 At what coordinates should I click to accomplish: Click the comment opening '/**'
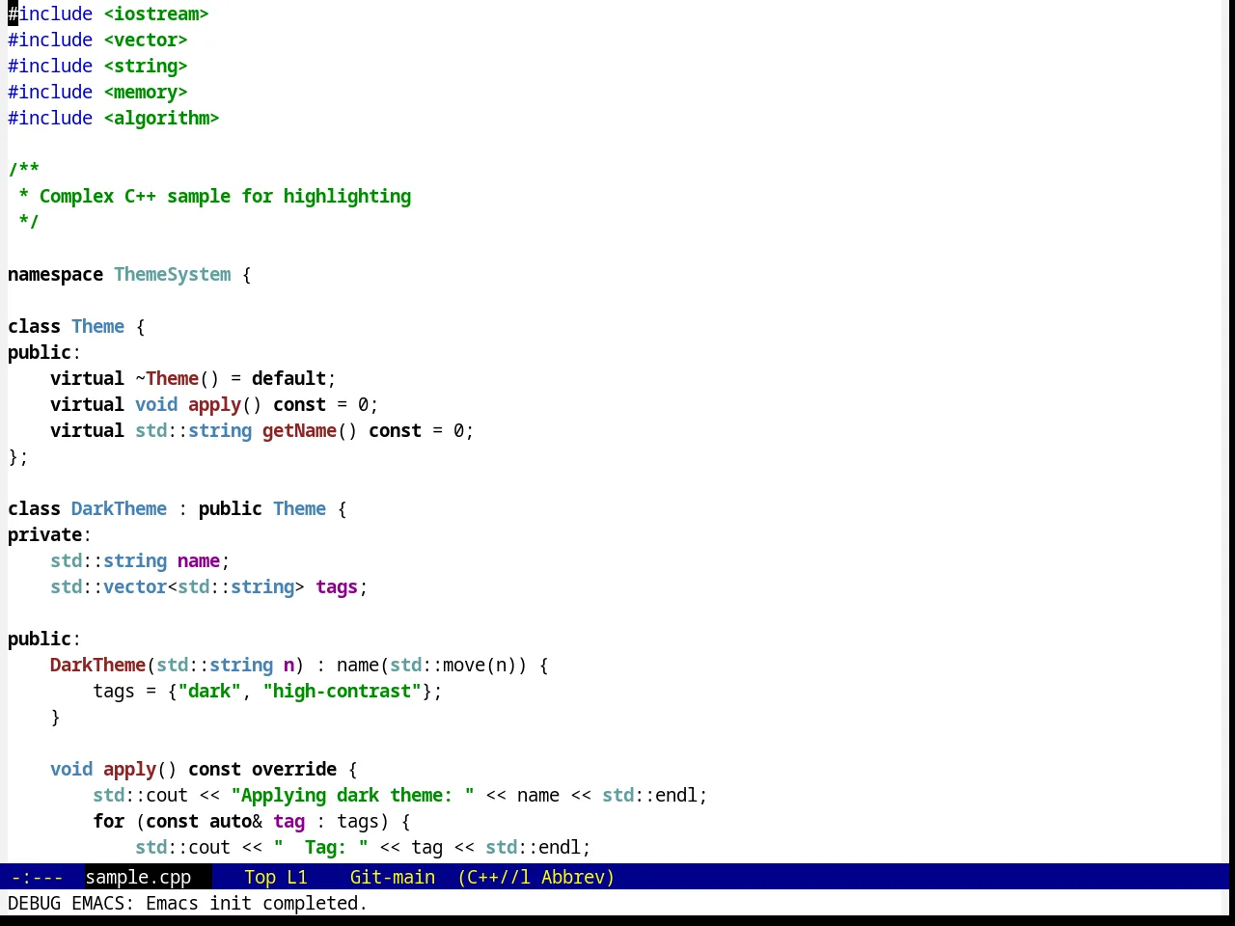(23, 170)
